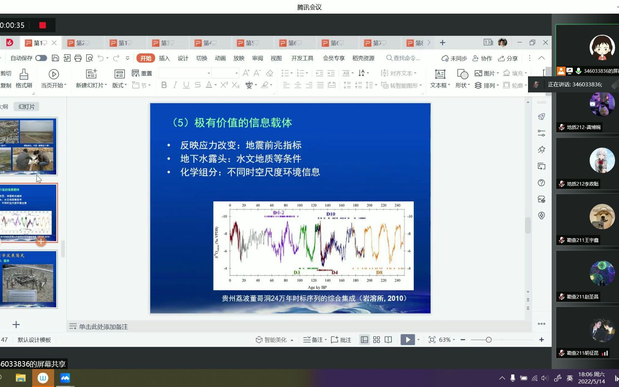Toggle the Auto Save (自动保存) switch

point(41,58)
